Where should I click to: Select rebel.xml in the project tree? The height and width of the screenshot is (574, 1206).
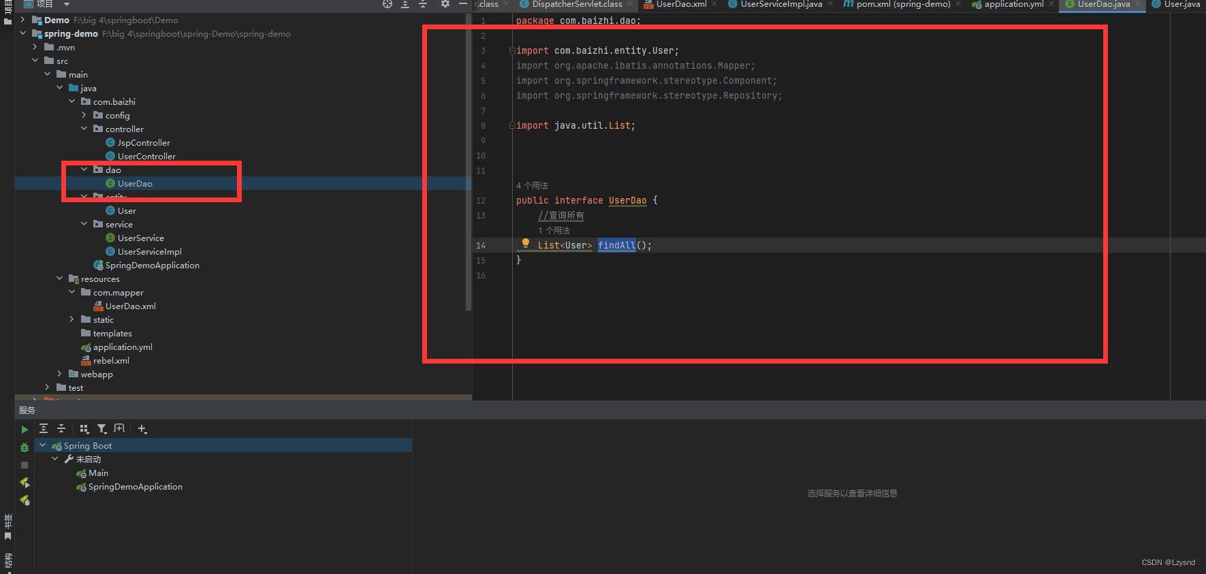(x=111, y=361)
